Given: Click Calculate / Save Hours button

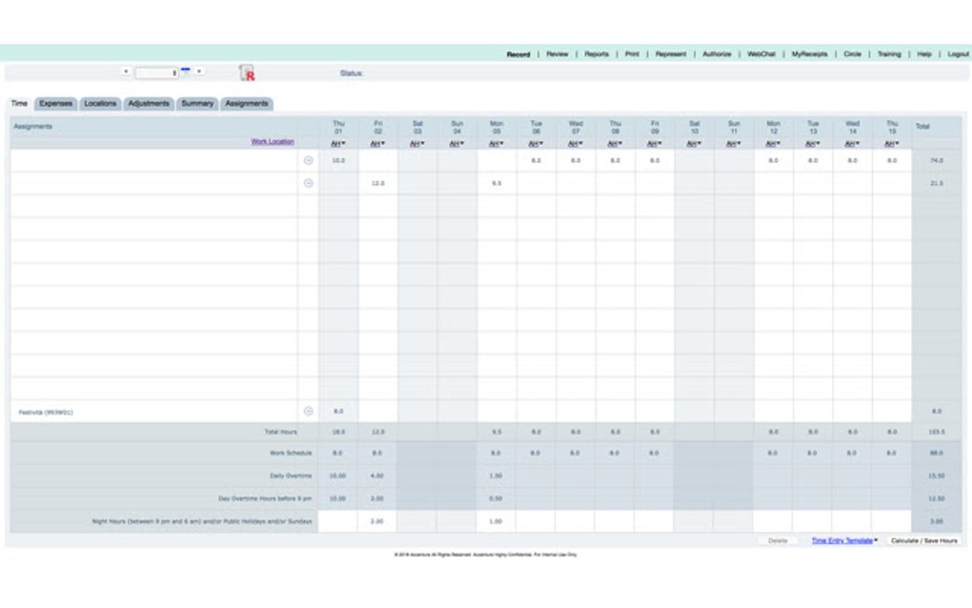Looking at the screenshot, I should 923,540.
